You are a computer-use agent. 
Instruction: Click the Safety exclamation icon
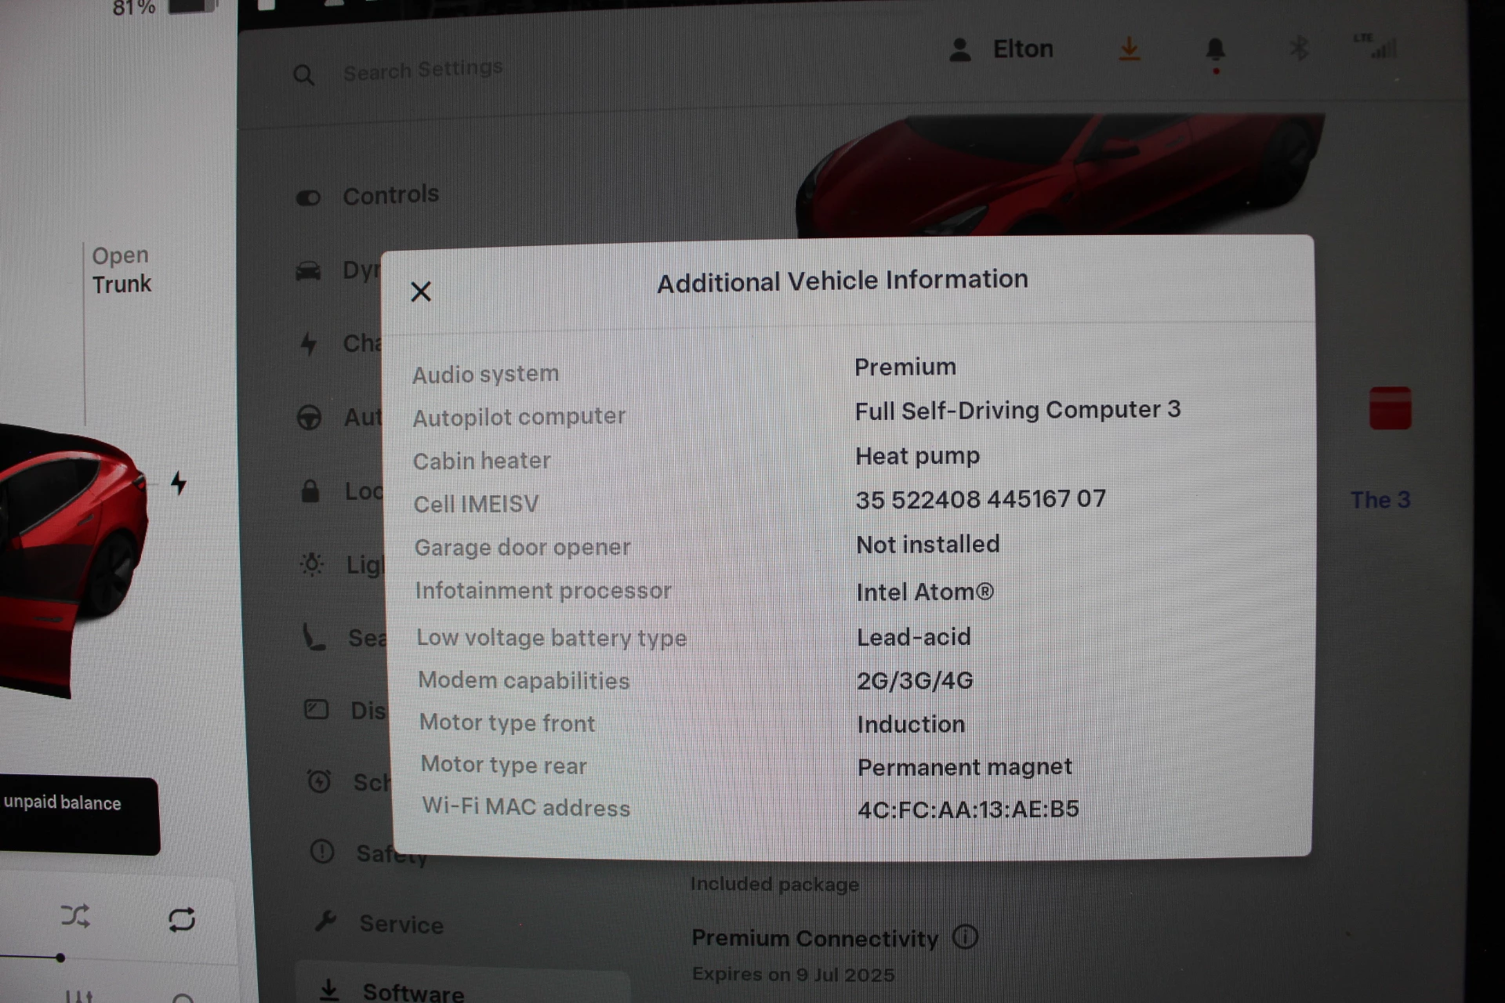[x=322, y=852]
